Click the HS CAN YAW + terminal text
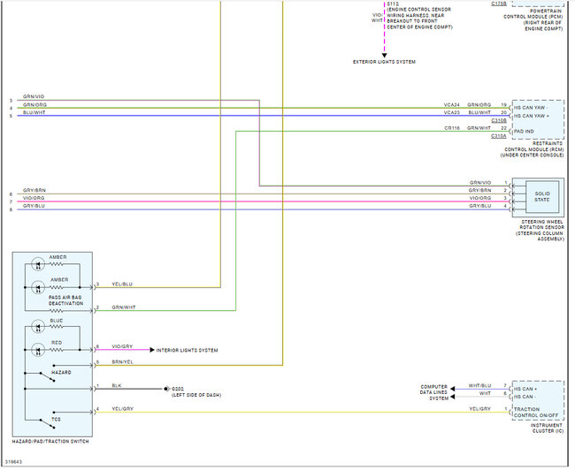 532,116
